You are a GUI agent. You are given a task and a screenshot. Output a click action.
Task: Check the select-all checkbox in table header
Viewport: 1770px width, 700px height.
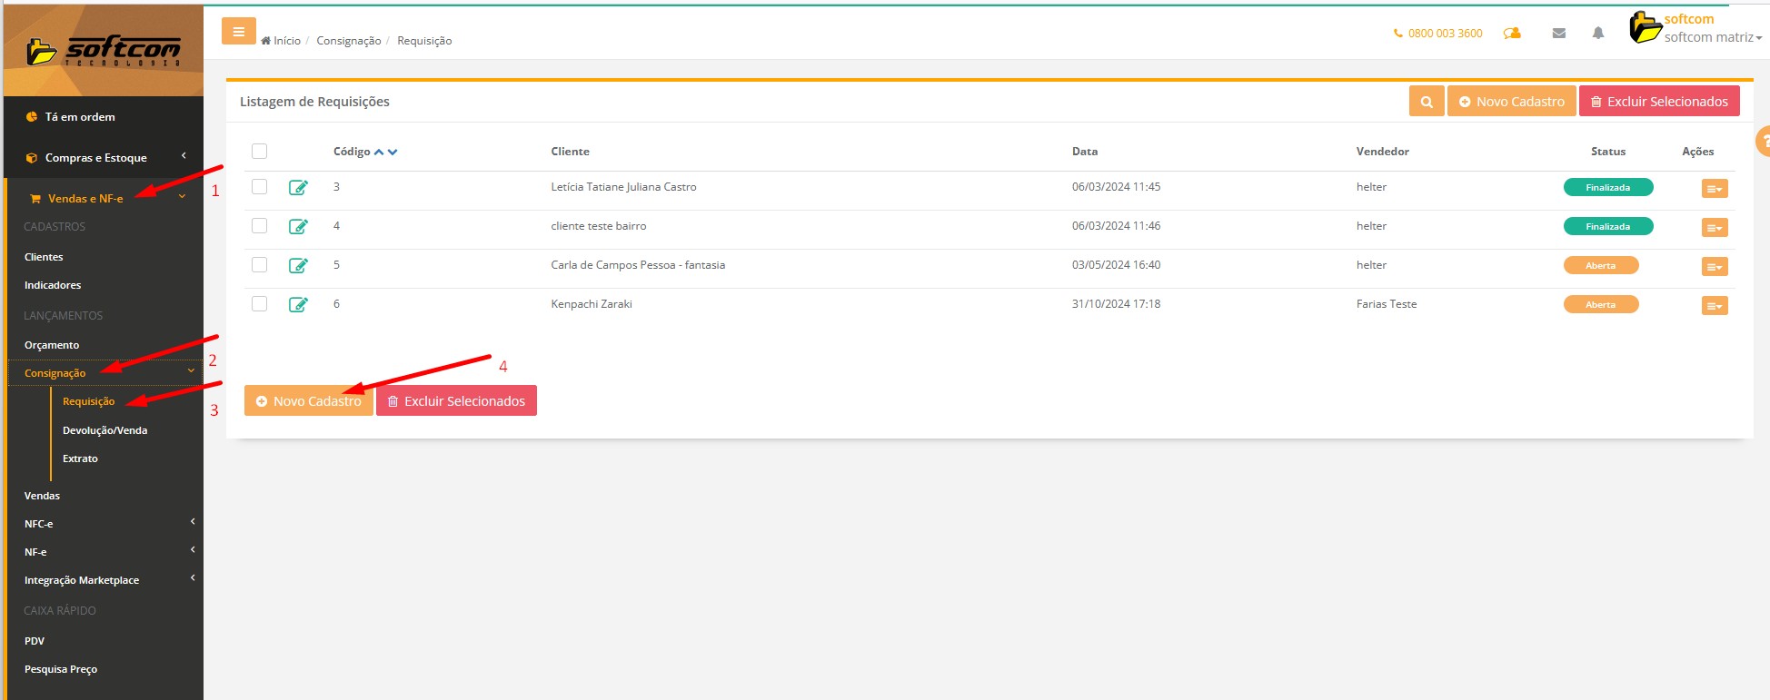[260, 152]
